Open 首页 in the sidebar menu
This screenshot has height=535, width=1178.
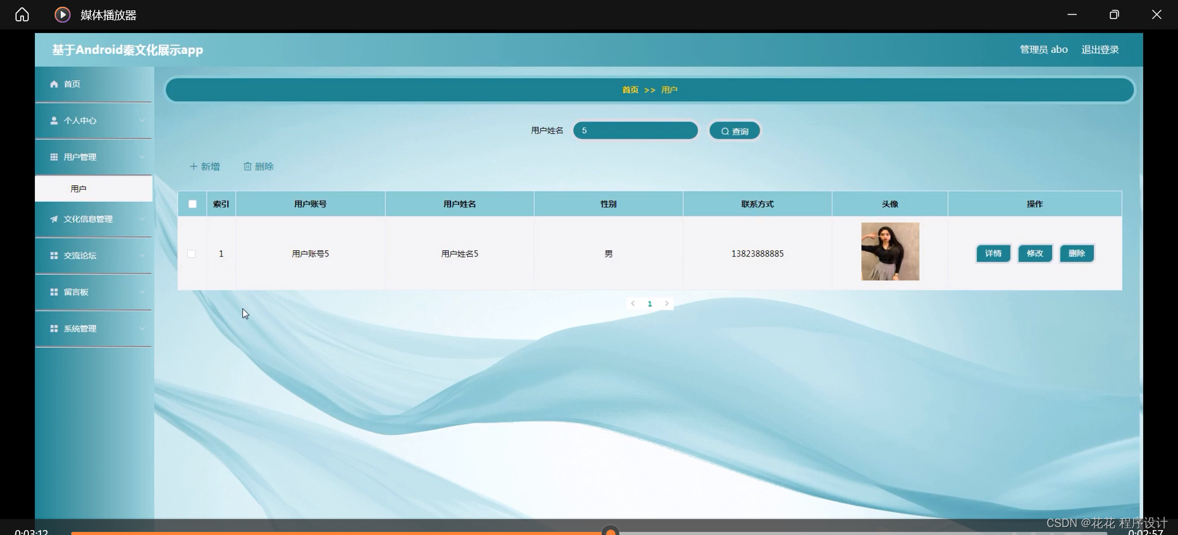click(x=93, y=84)
